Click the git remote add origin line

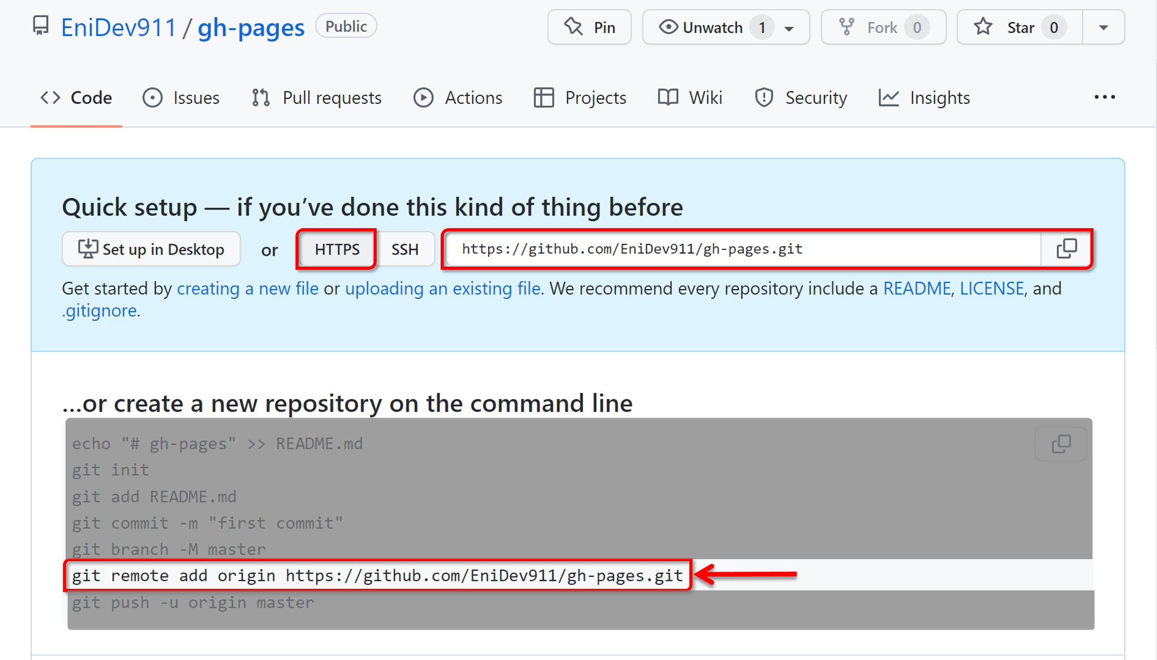pos(378,575)
